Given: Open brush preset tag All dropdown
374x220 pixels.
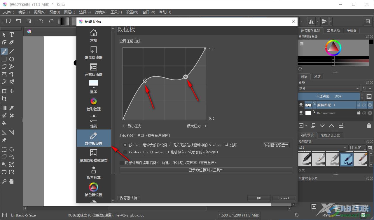Looking at the screenshot, I should [x=323, y=148].
